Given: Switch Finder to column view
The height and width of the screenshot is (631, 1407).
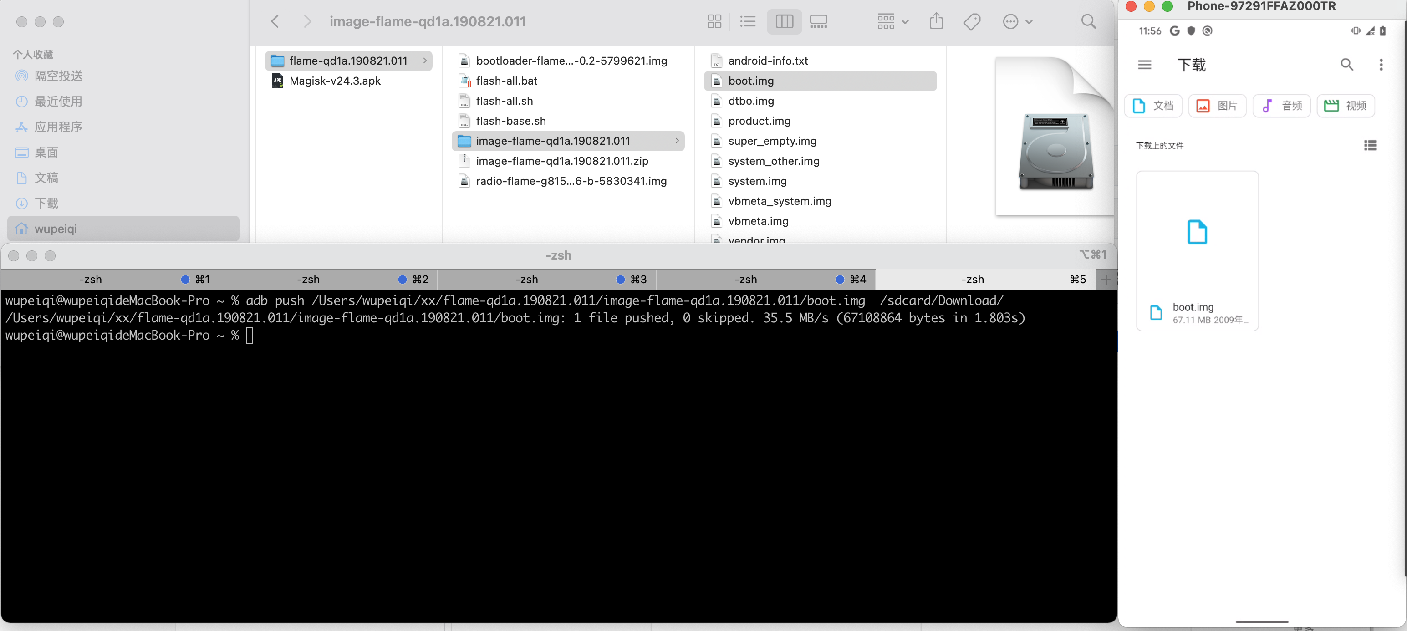Looking at the screenshot, I should 784,21.
